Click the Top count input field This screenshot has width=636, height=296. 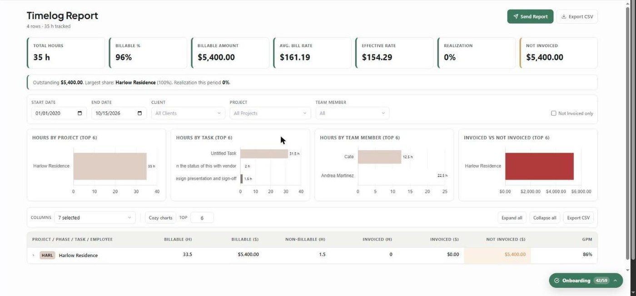(202, 217)
